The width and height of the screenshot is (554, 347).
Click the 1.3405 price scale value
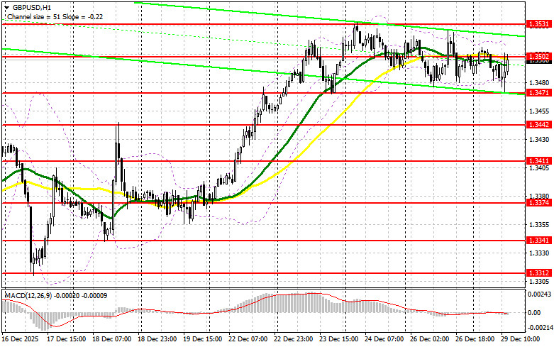tap(539, 168)
